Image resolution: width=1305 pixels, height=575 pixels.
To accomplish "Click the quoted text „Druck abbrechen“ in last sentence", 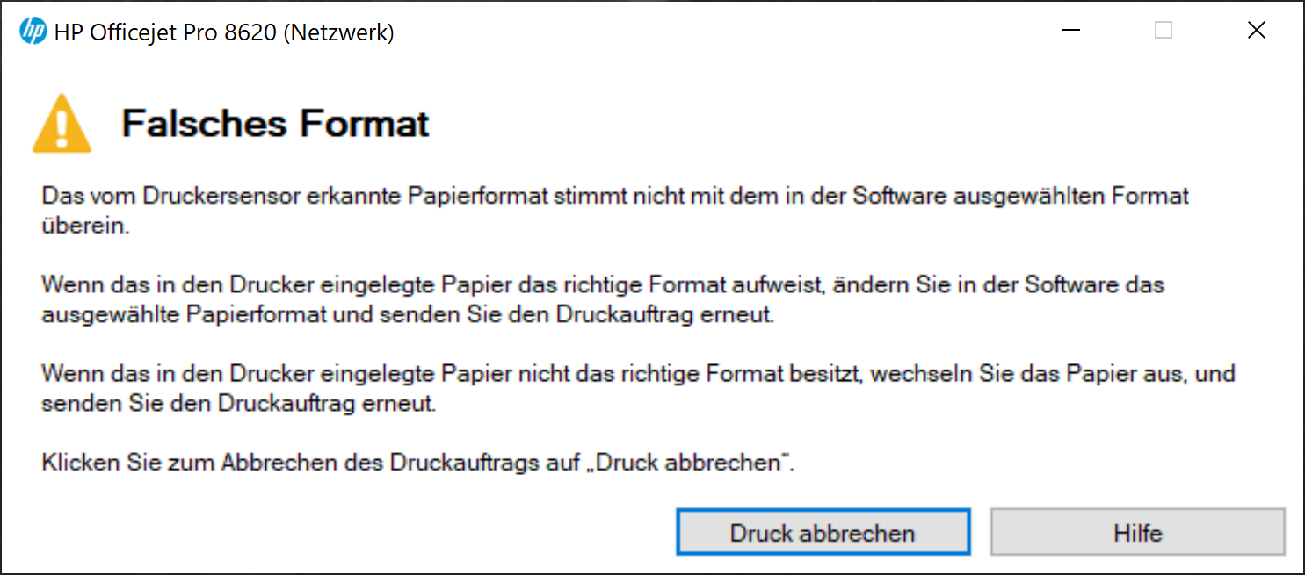I will (x=692, y=462).
